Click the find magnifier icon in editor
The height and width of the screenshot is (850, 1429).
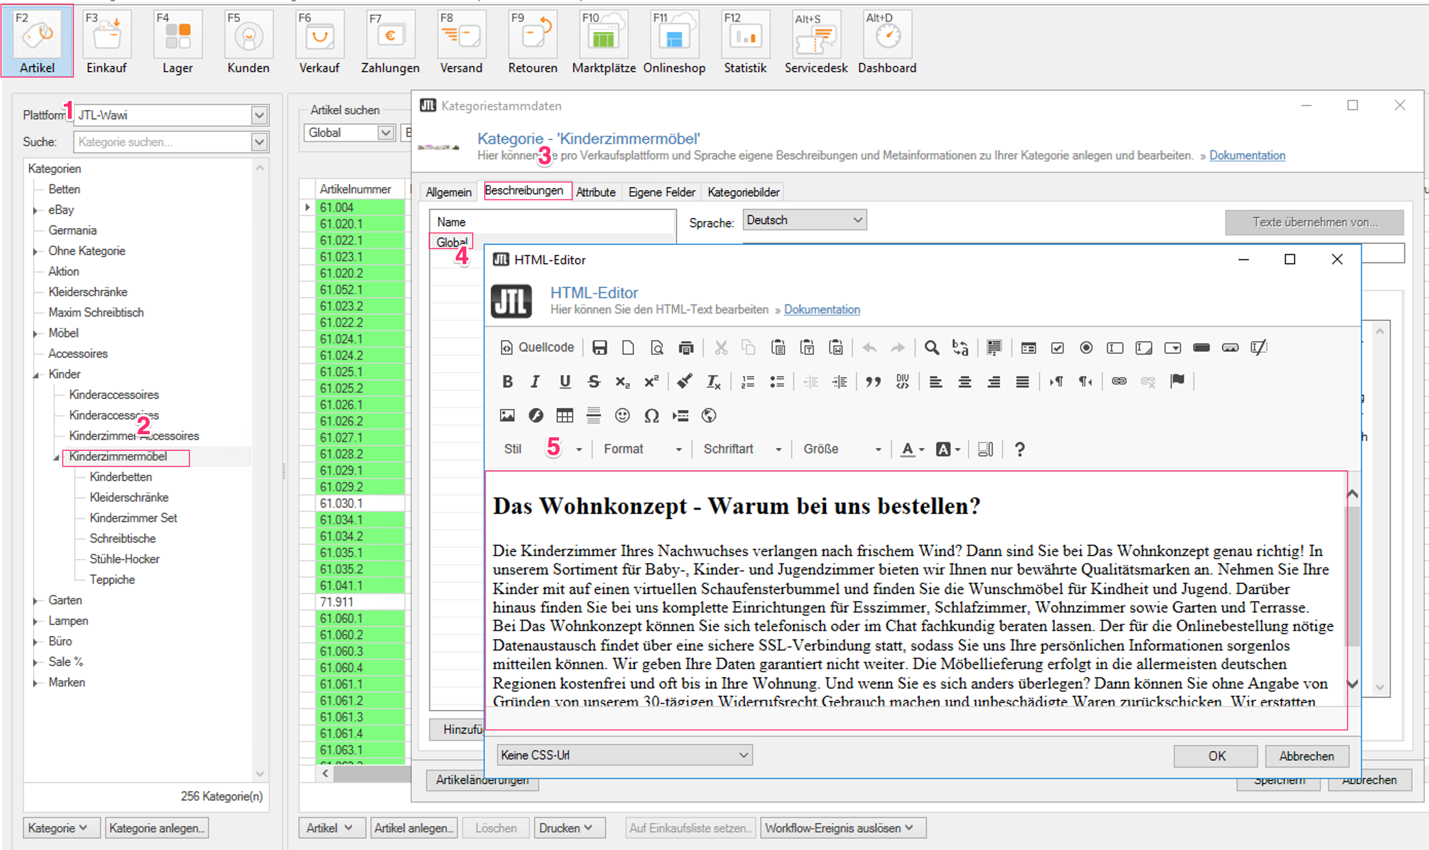pos(932,348)
